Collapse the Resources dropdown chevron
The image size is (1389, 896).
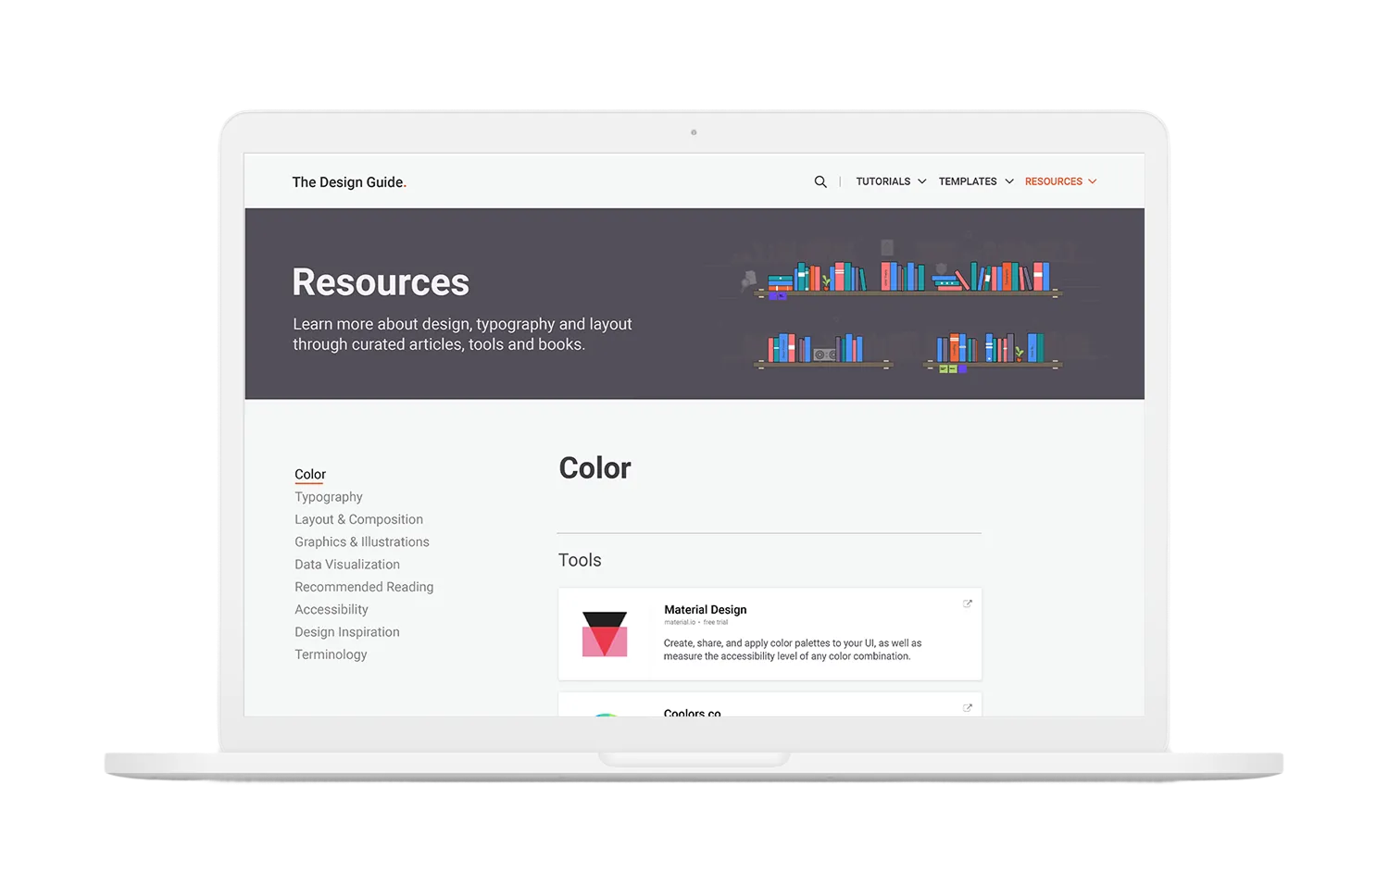tap(1093, 181)
